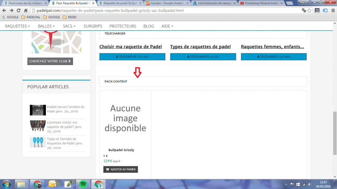This screenshot has width=337, height=189.
Task: Open Spotify from the taskbar
Action: tap(83, 184)
